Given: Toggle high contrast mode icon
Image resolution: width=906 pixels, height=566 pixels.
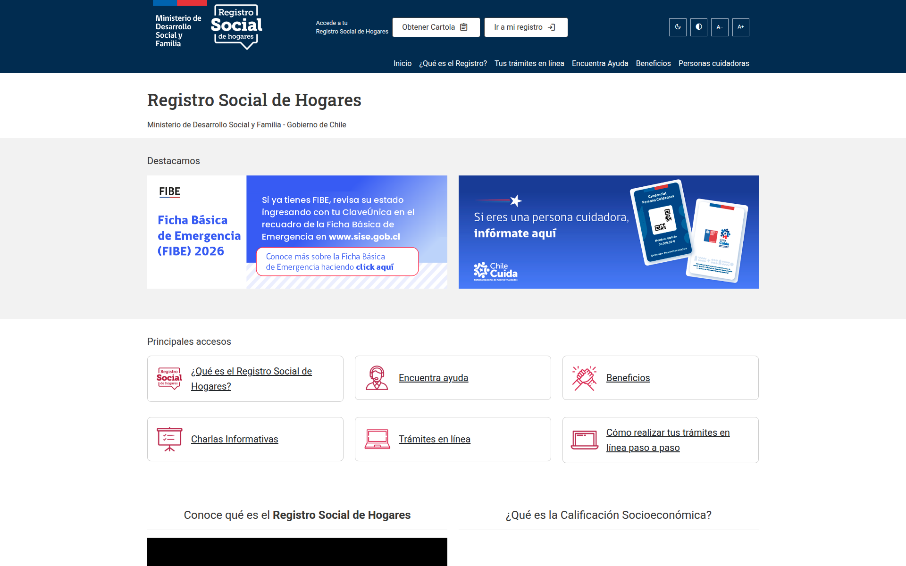Looking at the screenshot, I should click(699, 27).
